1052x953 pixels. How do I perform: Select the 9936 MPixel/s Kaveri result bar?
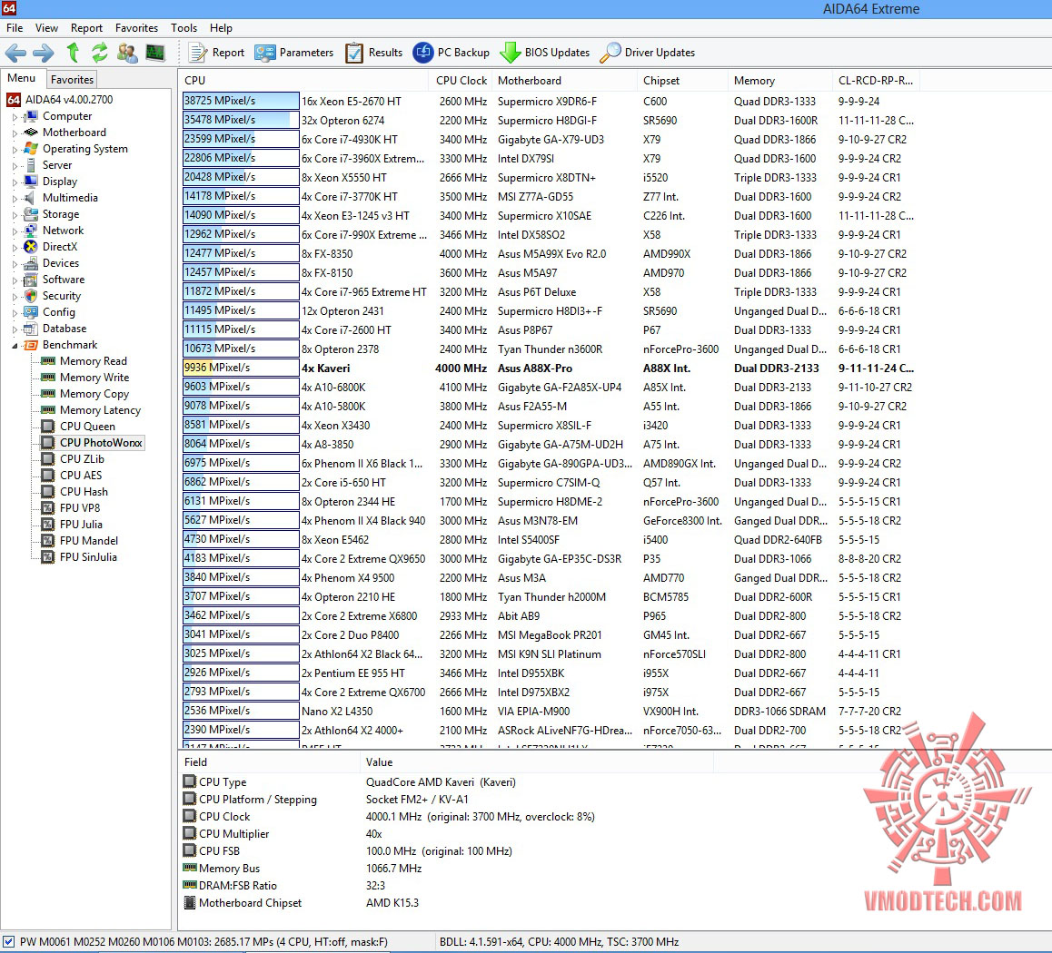(241, 368)
